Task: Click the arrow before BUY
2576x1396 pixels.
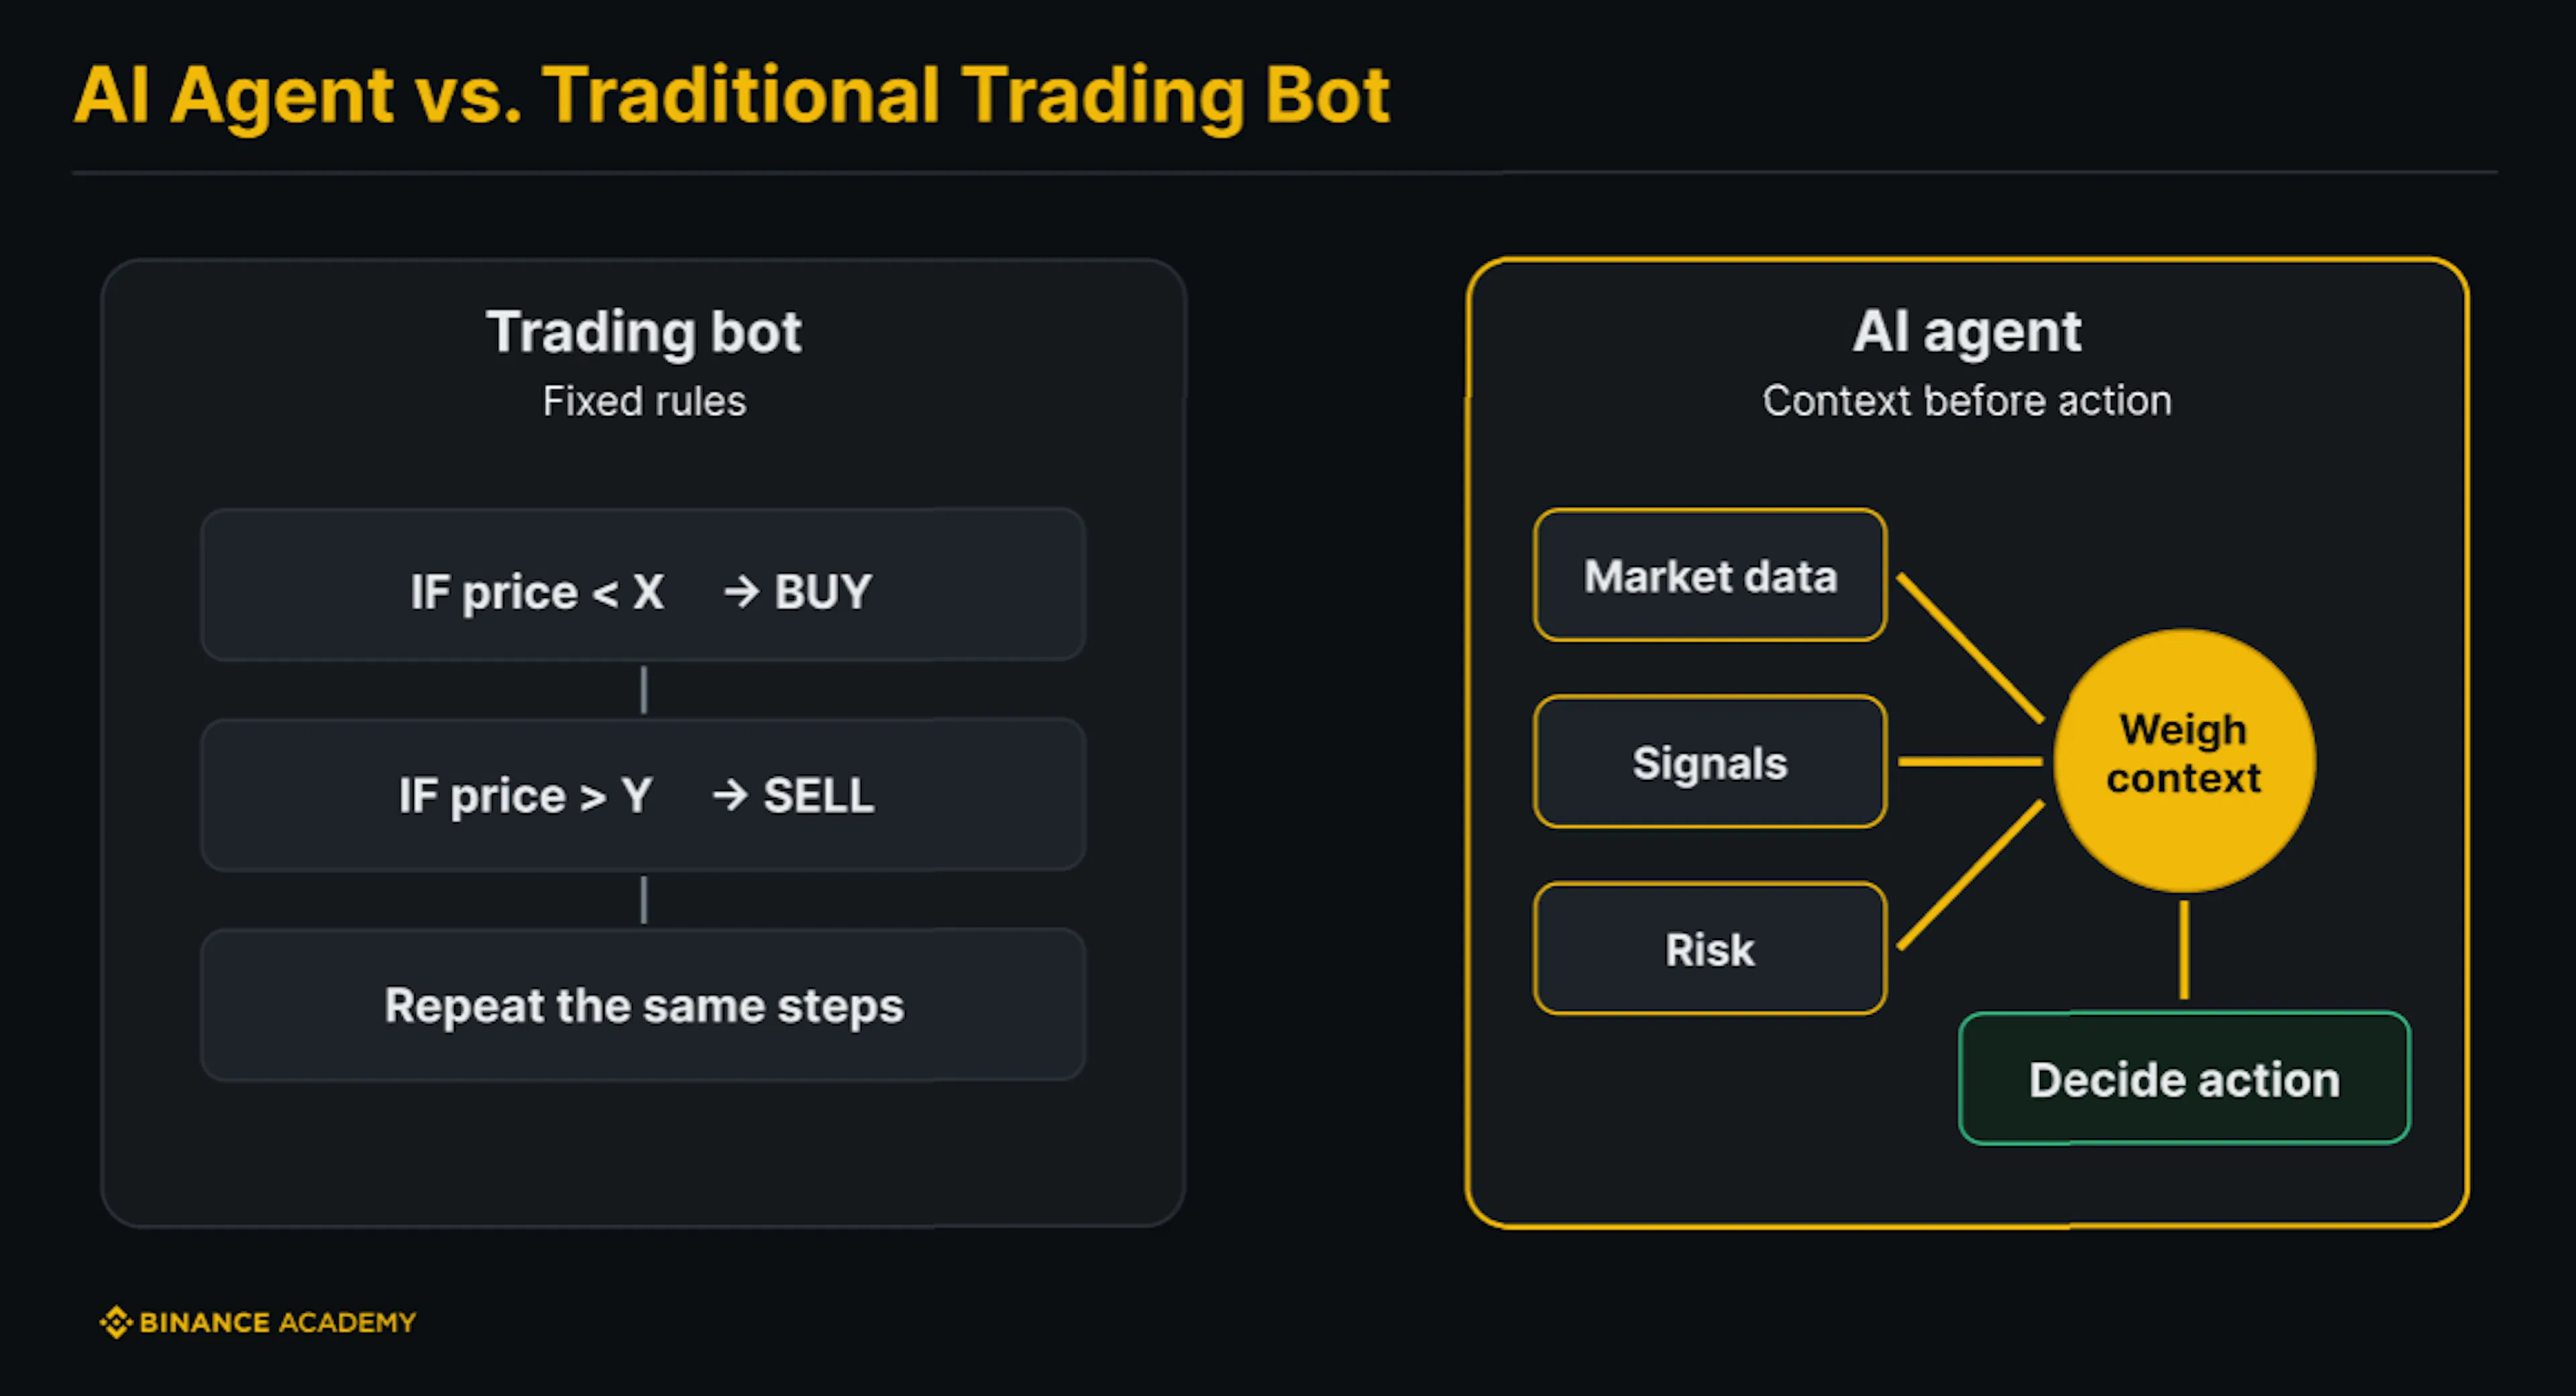Action: [x=742, y=591]
